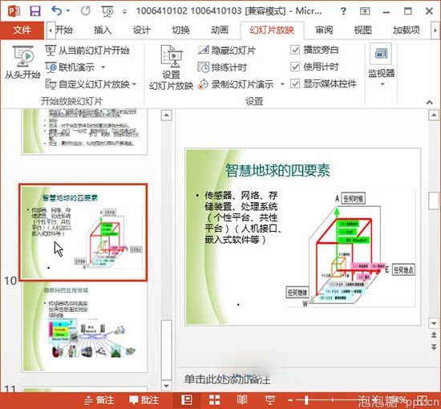Image resolution: width=441 pixels, height=409 pixels.
Task: Click zoom out minus button
Action: coord(290,400)
